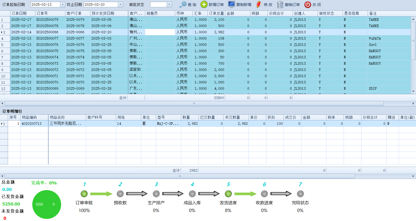Click the copy-new (复制新增) monitor icon
This screenshot has height=221, width=416.
coord(232,5)
